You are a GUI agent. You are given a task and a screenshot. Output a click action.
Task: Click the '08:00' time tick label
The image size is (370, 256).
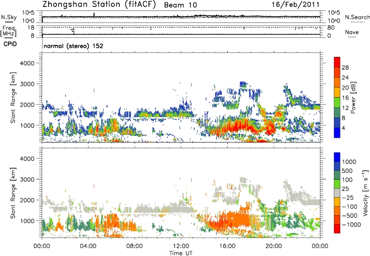[135, 246]
